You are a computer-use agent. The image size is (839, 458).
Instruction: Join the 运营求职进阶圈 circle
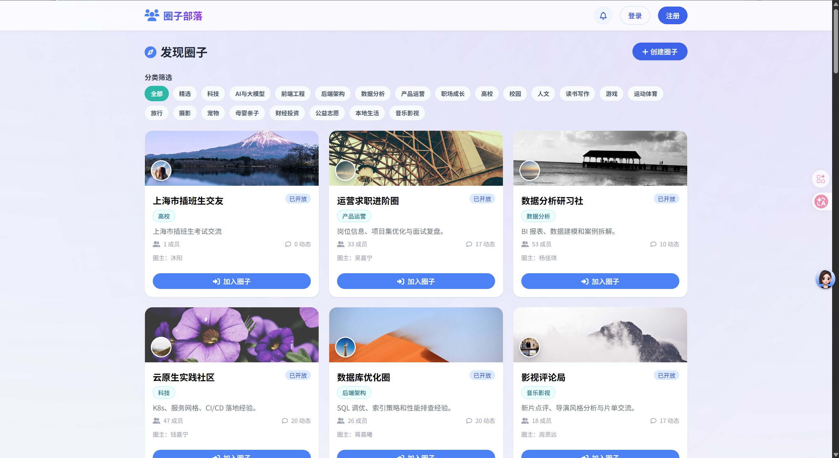point(416,281)
